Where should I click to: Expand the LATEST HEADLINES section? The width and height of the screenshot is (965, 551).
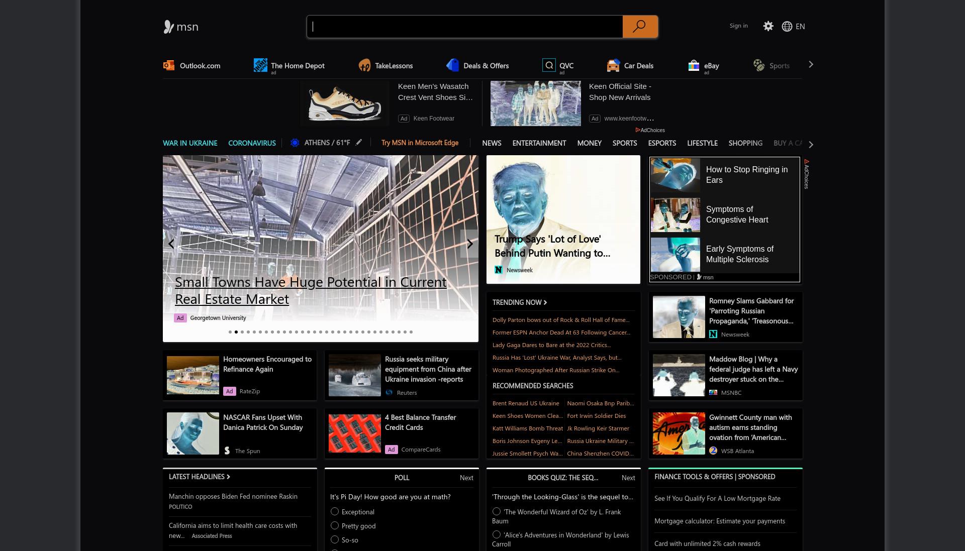[200, 477]
